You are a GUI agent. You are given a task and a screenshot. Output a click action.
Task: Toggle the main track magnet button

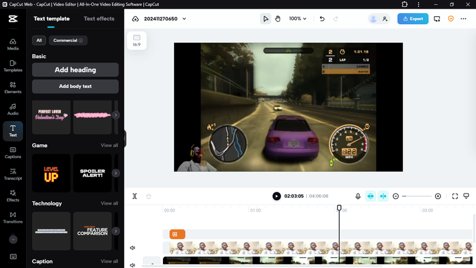[371, 196]
